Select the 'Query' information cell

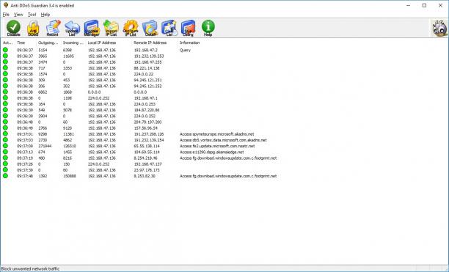185,50
